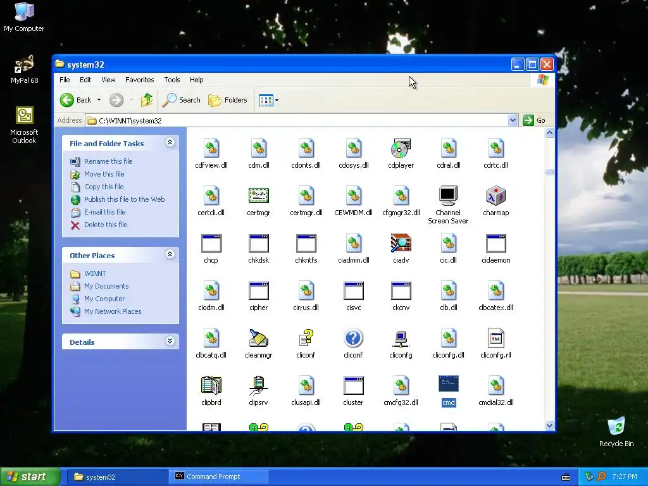Image resolution: width=648 pixels, height=486 pixels.
Task: Open the Tools menu
Action: [x=172, y=80]
